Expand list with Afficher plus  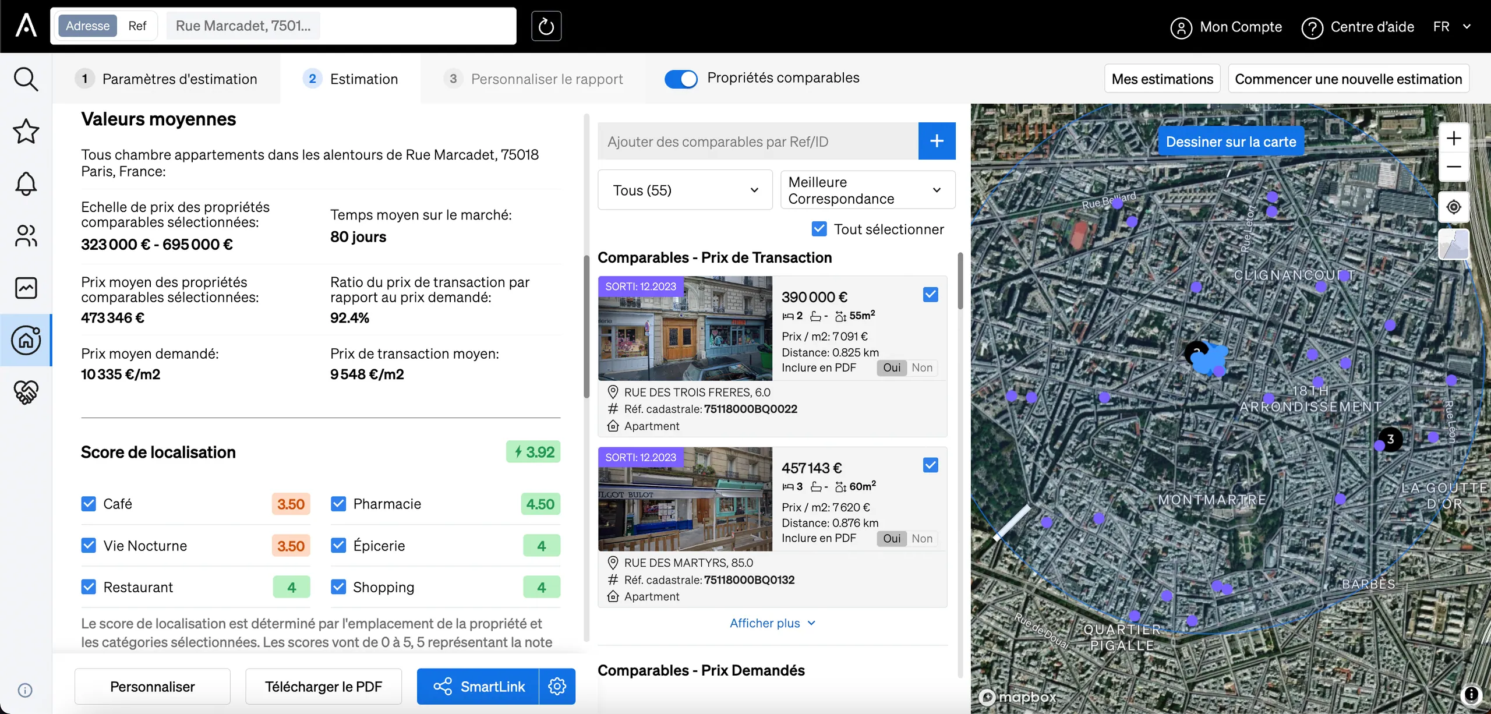[772, 623]
